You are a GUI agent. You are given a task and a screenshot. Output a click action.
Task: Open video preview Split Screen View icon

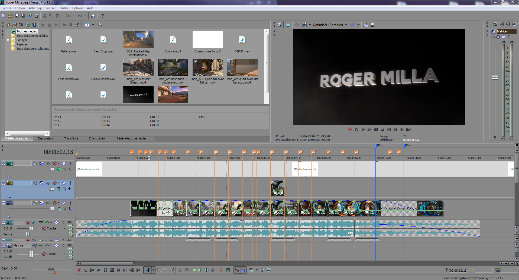click(304, 25)
